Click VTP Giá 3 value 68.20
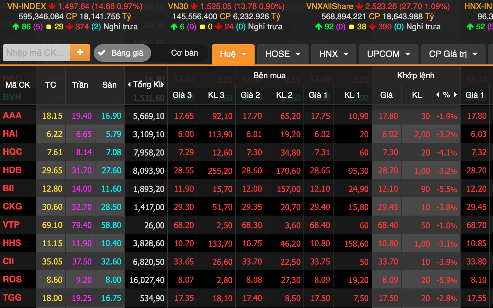This screenshot has width=493, height=308. [x=184, y=225]
